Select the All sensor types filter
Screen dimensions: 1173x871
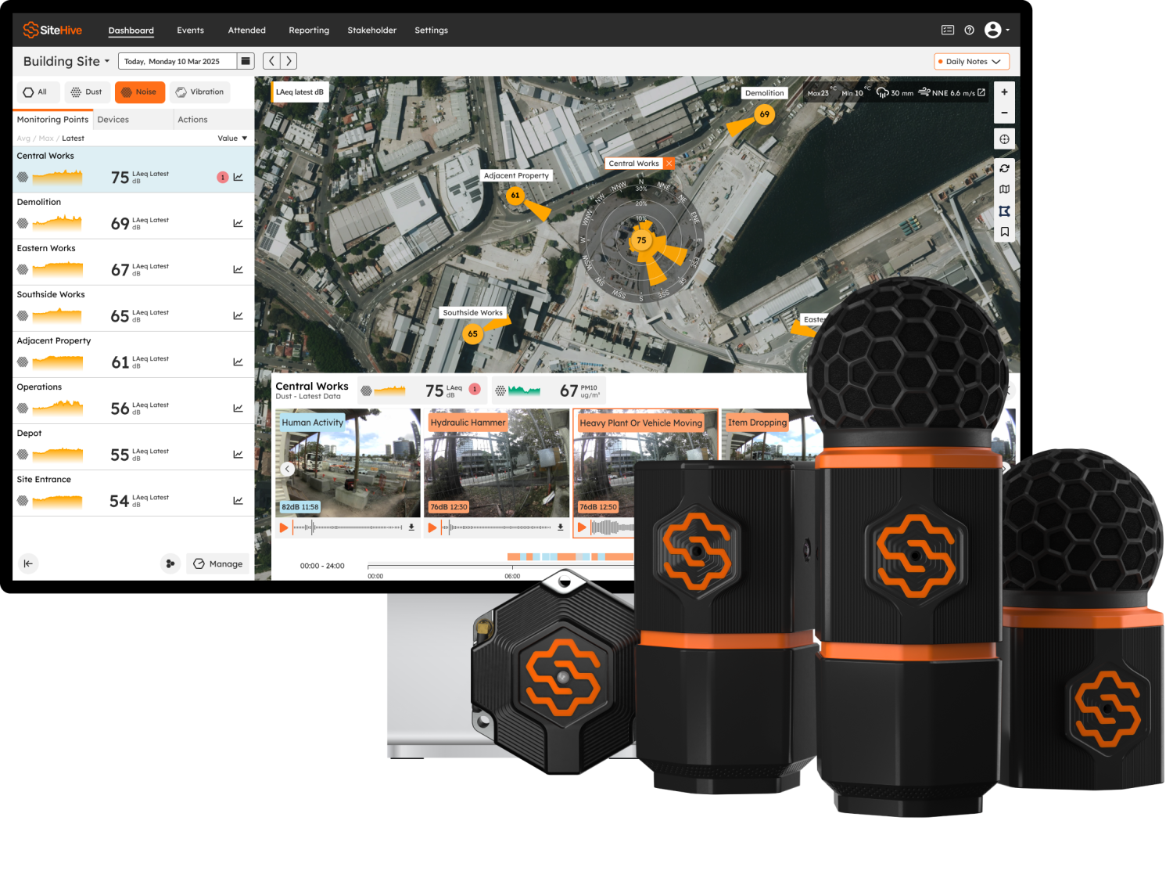(x=35, y=92)
